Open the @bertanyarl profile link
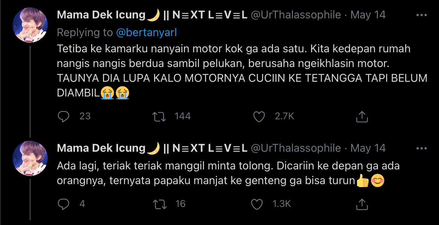Screen dimensions: 439x225 pyautogui.click(x=146, y=32)
